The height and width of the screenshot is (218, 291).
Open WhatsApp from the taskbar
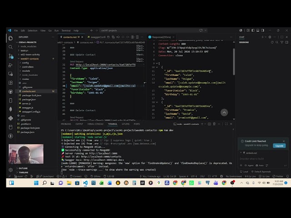(191, 183)
